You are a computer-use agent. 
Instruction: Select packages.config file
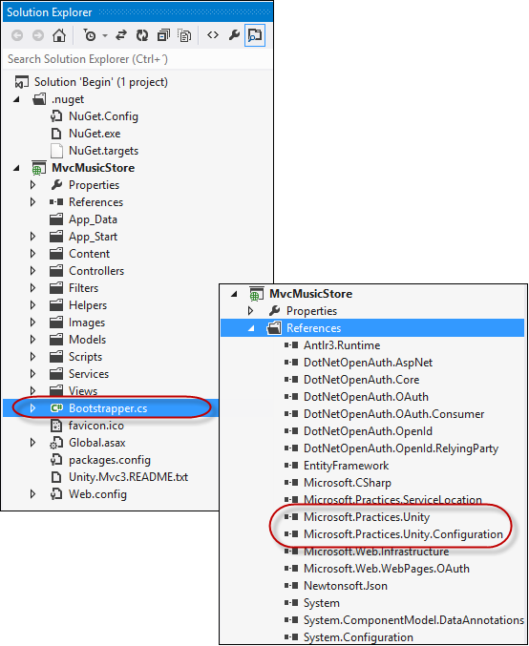tap(110, 460)
